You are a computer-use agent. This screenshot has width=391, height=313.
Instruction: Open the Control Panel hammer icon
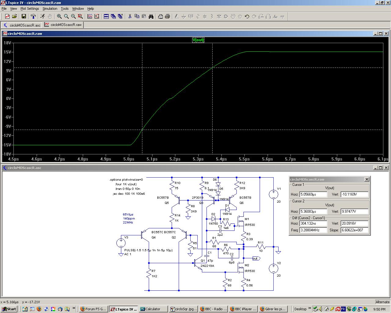pyautogui.click(x=33, y=17)
